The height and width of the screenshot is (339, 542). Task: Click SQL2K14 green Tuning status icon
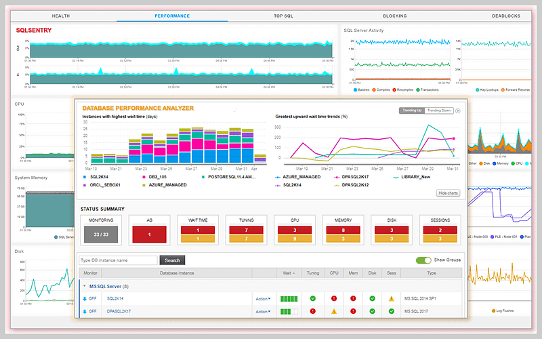click(x=313, y=298)
